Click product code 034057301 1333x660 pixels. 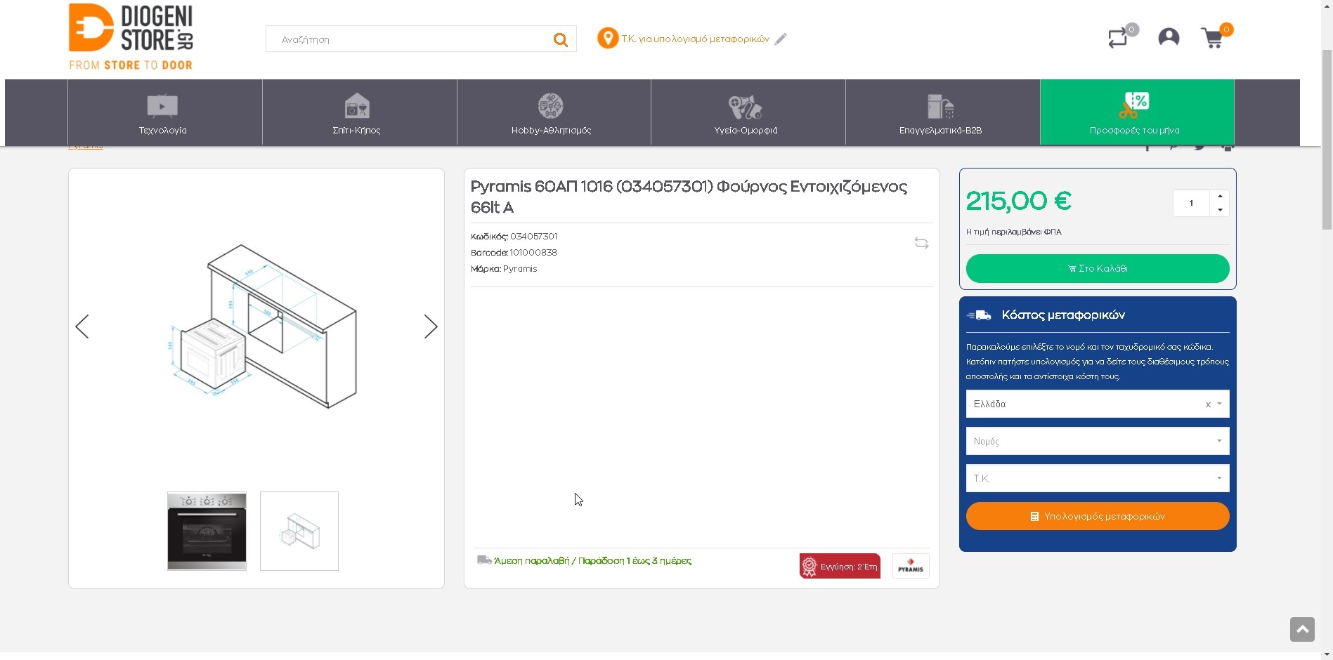(533, 237)
